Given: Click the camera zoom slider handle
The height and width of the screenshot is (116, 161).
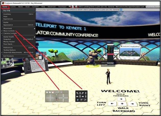Looking at the screenshot, I should pyautogui.click(x=56, y=97).
